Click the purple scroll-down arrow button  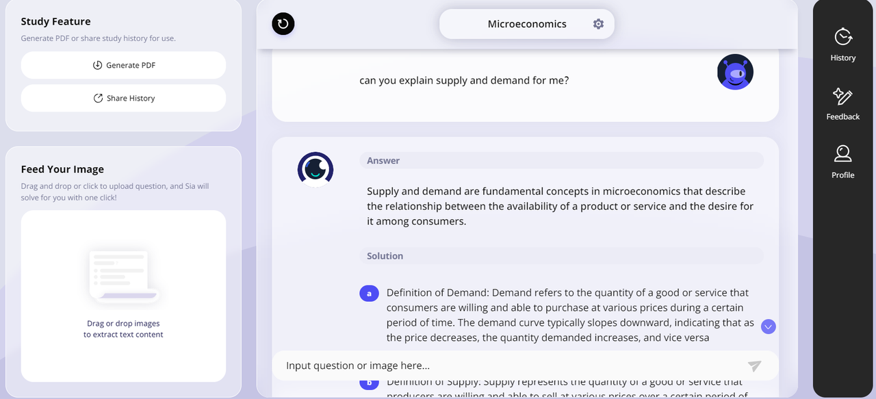[769, 326]
